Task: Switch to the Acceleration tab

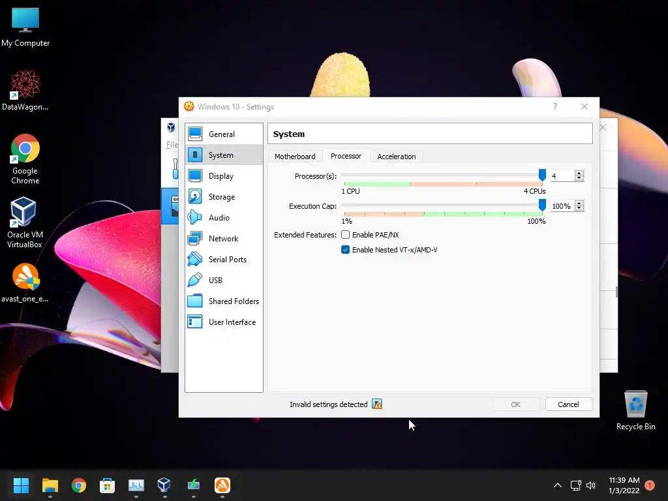Action: (396, 157)
